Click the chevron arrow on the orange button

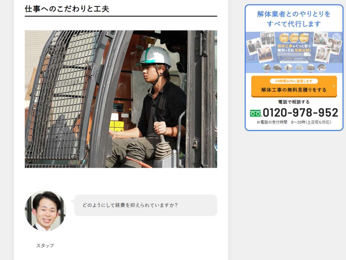[334, 86]
